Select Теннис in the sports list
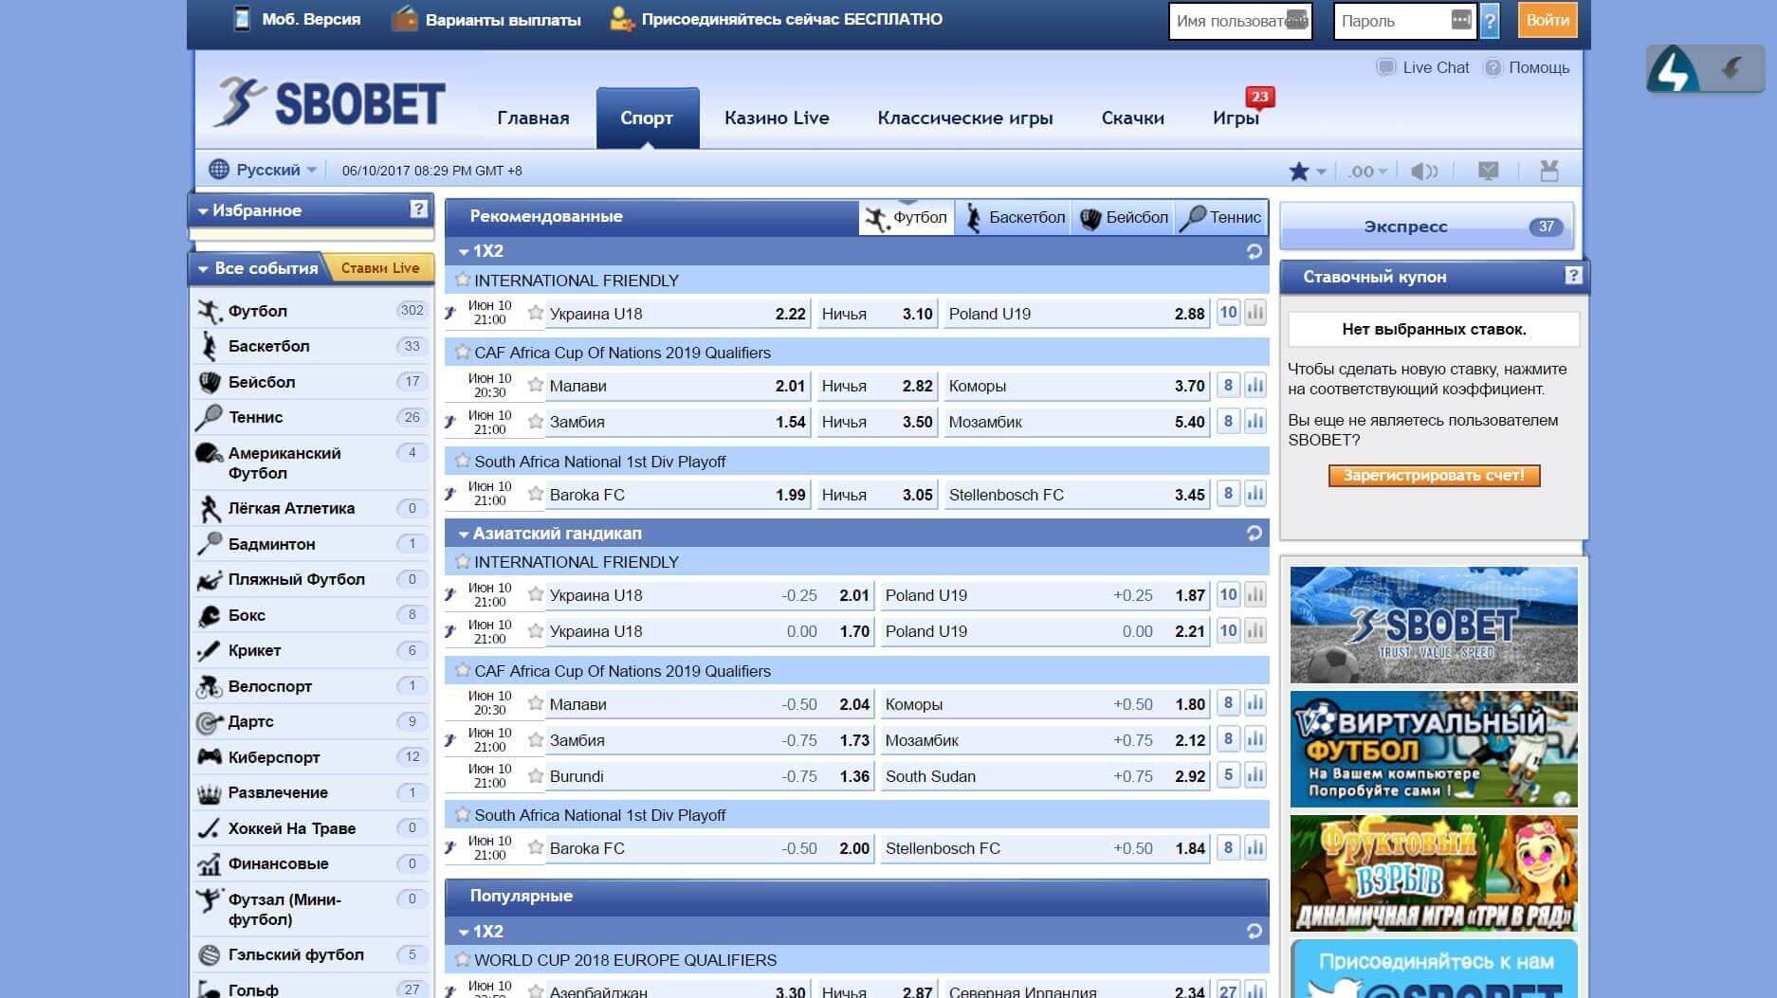 [311, 417]
